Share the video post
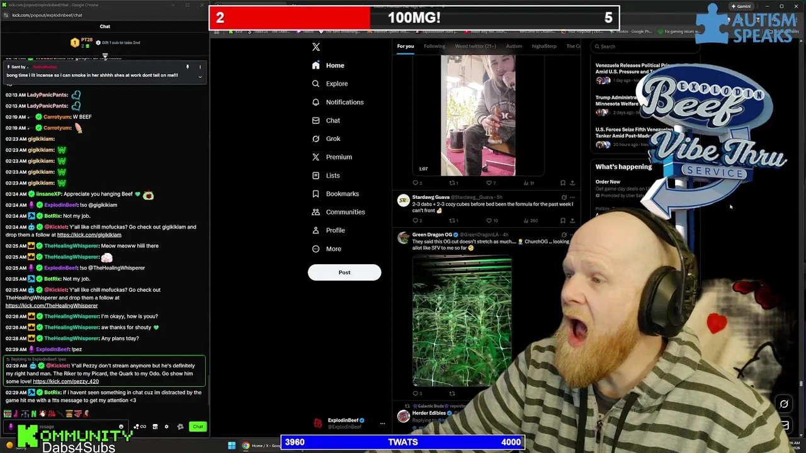The width and height of the screenshot is (806, 453). (572, 183)
